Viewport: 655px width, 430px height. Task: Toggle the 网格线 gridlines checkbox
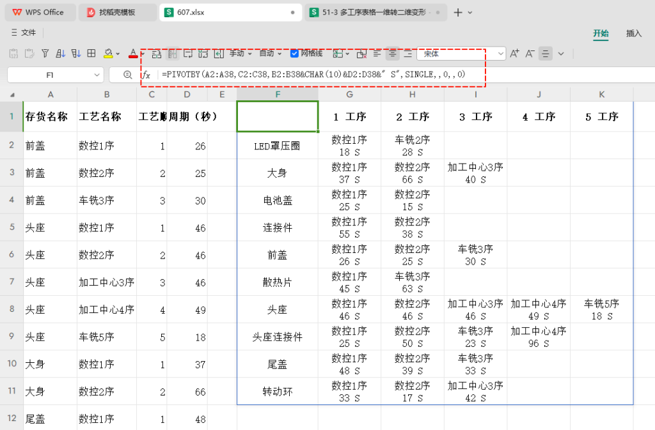pos(294,54)
